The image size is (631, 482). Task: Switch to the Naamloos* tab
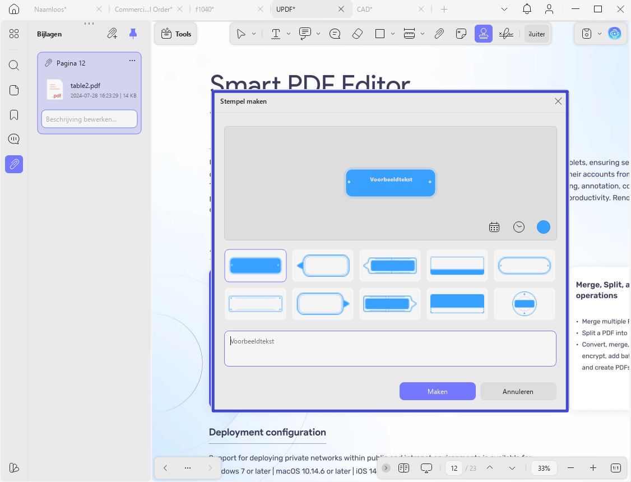tap(50, 10)
